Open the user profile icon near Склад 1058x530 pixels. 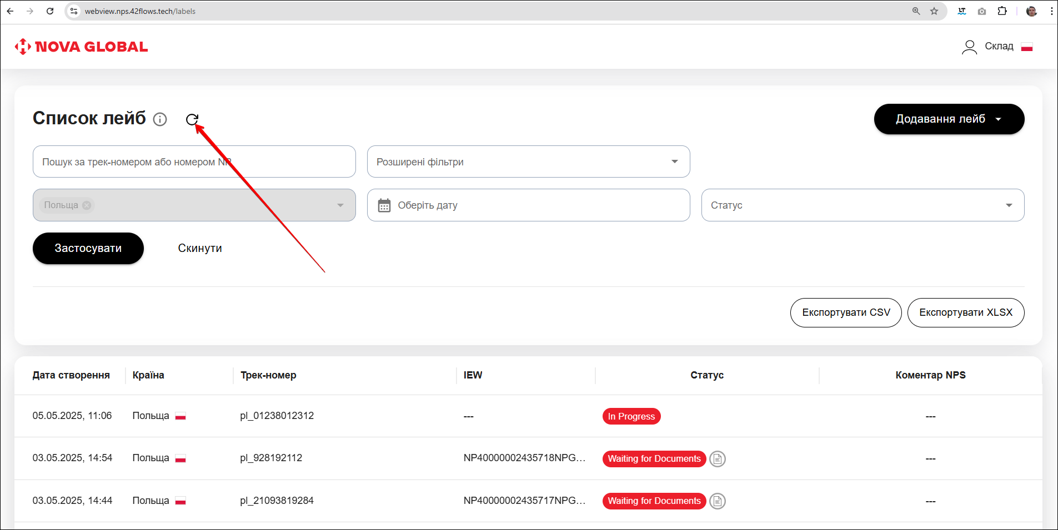pos(969,47)
